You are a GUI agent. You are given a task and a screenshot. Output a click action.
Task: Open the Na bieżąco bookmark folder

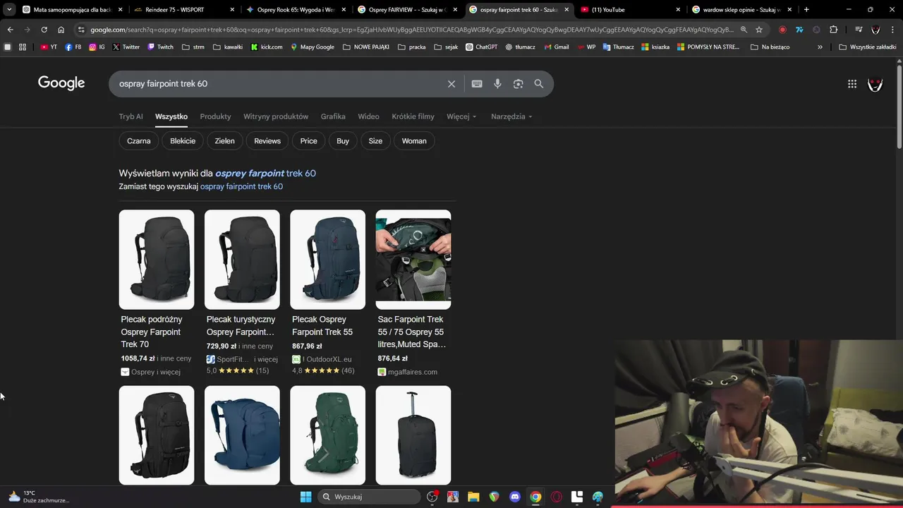770,47
